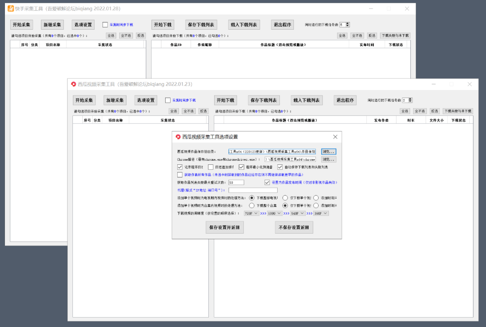Click 载入下载列表 in the Kuaishou window

(x=244, y=24)
